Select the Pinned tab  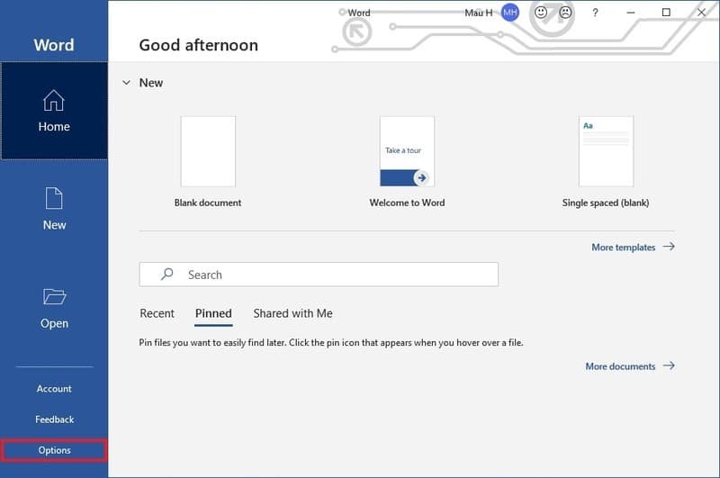coord(213,313)
